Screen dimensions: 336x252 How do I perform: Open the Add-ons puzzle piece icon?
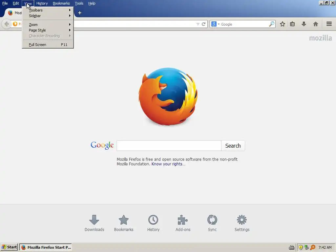click(183, 220)
